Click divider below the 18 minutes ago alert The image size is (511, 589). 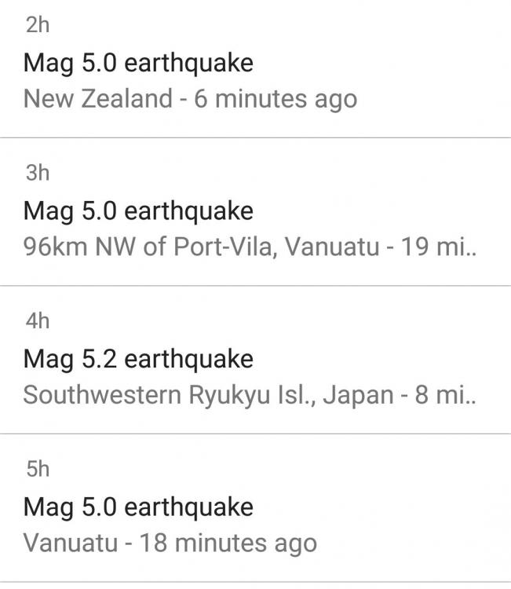255,581
